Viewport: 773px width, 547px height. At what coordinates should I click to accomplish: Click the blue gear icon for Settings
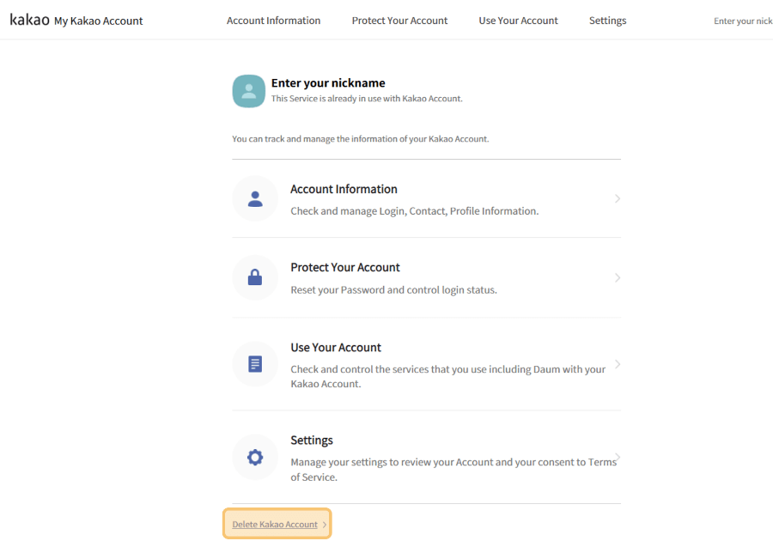(255, 458)
